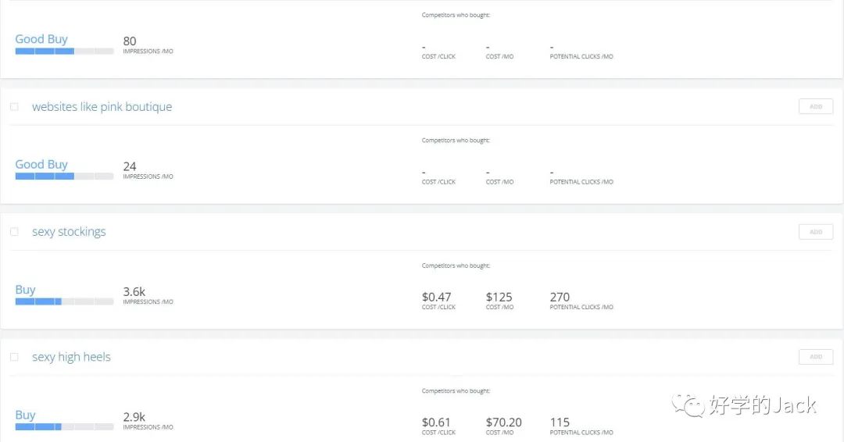Click the Buy rating for sexy high heels
Viewport: 844px width, 442px height.
point(25,415)
